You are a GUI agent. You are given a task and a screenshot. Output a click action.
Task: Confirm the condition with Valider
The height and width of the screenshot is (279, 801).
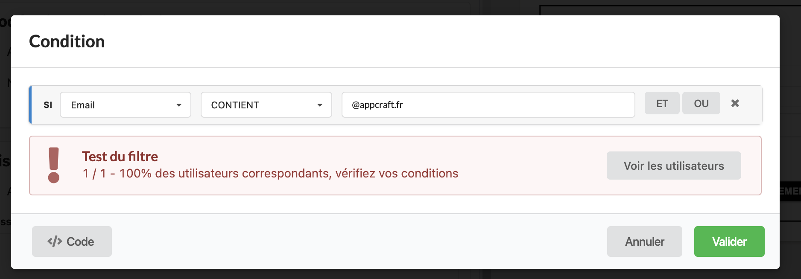coord(729,241)
